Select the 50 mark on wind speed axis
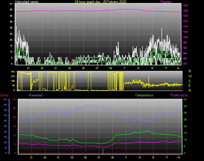 point(11,4)
